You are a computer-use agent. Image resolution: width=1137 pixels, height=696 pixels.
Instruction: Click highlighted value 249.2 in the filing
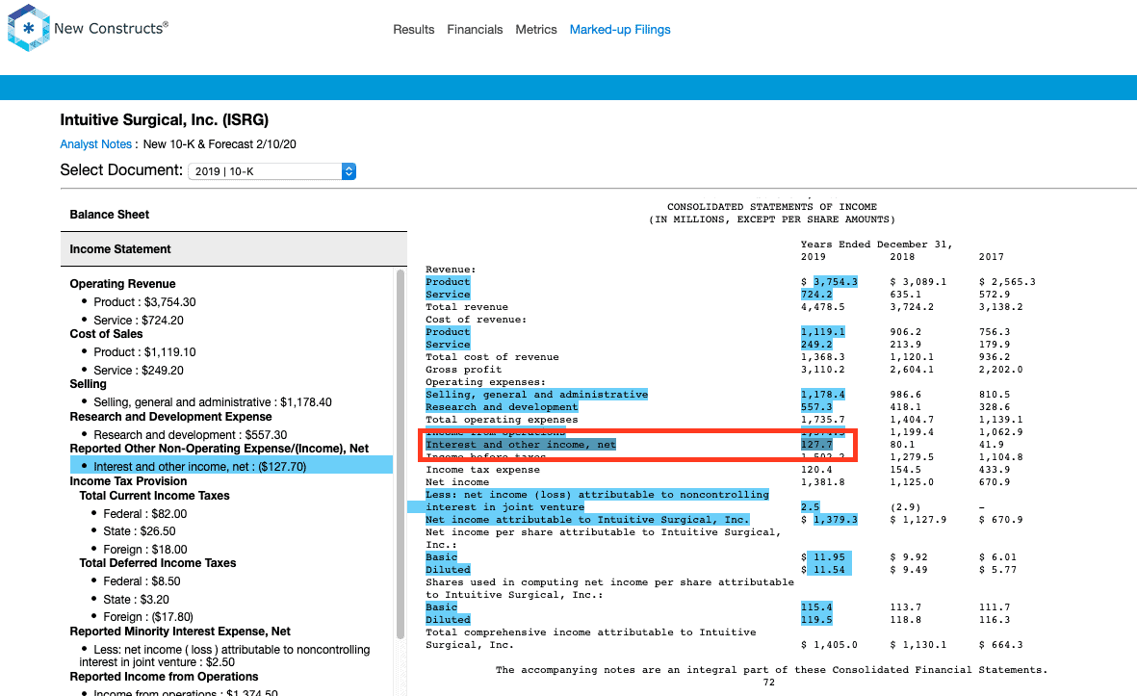[x=816, y=345]
